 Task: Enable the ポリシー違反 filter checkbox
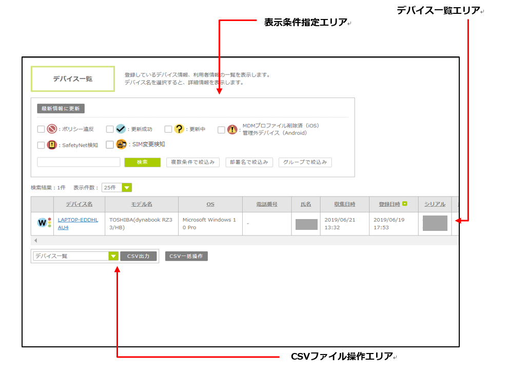41,129
